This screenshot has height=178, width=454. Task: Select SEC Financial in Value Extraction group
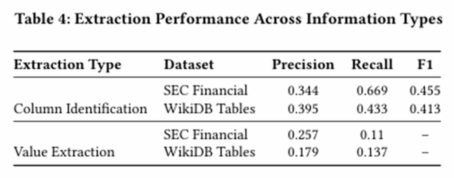pos(205,134)
